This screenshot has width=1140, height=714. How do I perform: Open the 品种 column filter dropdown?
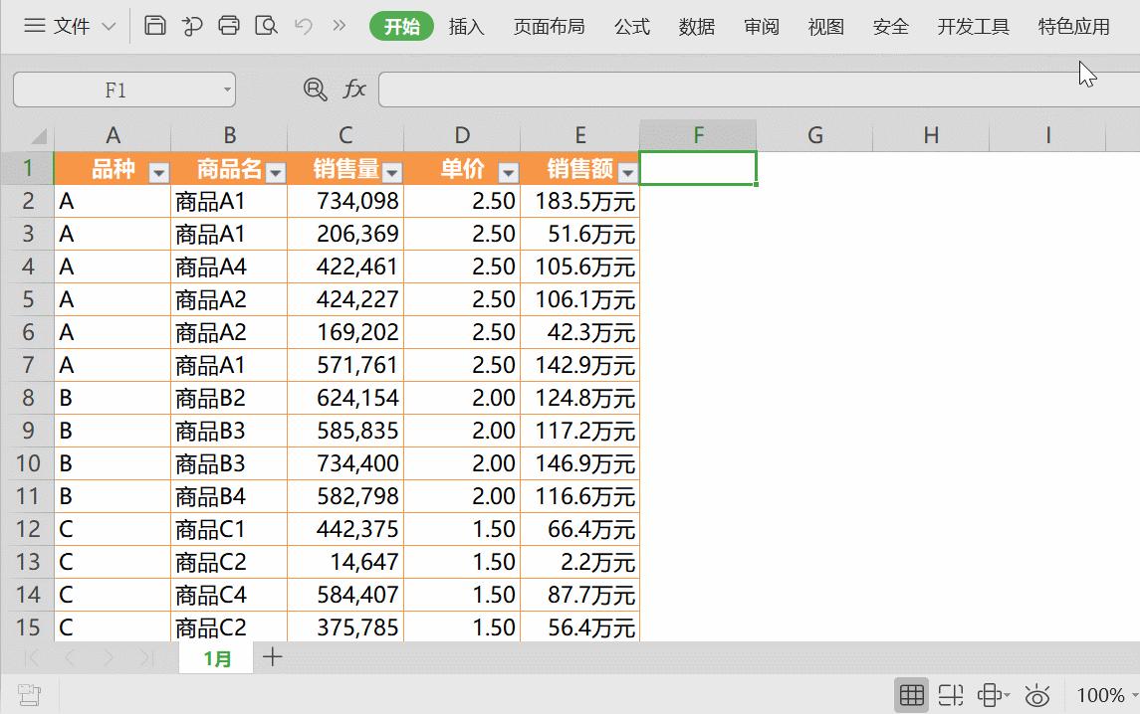(x=158, y=171)
